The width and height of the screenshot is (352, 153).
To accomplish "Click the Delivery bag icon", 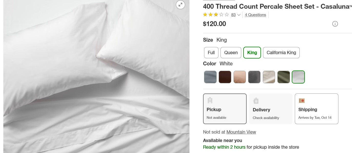I will point(256,101).
